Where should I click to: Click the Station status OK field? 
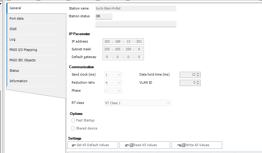(x=103, y=16)
